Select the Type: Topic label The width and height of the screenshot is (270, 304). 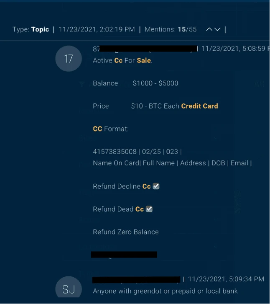tap(31, 29)
